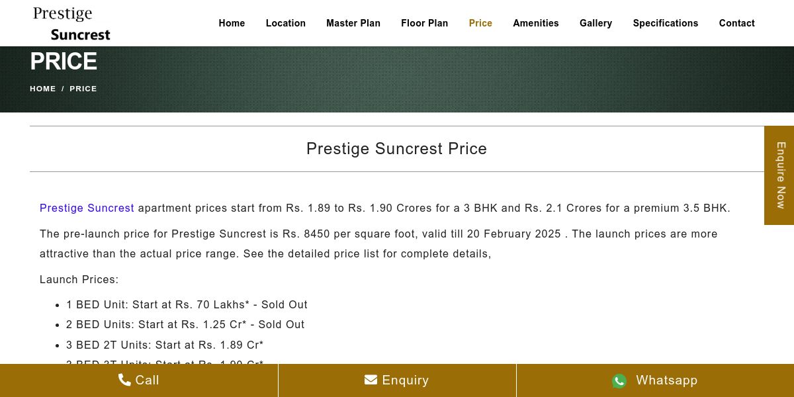
Task: Select the highlighted Price menu item
Action: 480,23
